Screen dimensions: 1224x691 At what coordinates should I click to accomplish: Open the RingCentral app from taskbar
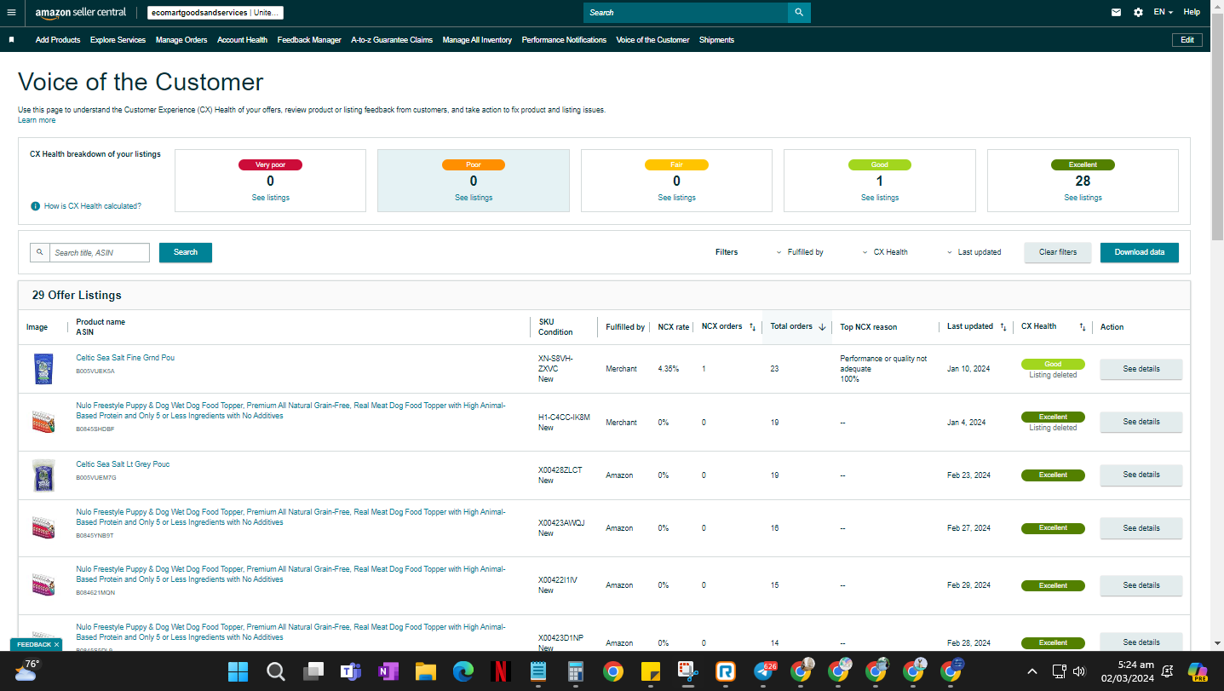point(725,671)
